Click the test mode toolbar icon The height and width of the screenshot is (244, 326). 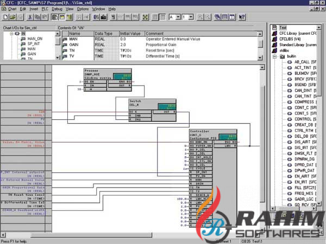(x=113, y=17)
